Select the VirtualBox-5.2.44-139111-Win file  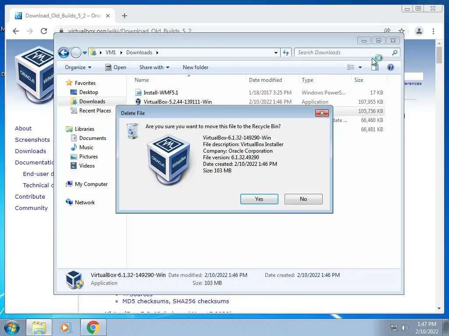178,101
